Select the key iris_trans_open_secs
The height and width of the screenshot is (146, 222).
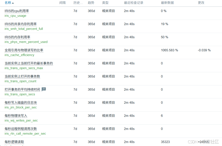[20, 94]
